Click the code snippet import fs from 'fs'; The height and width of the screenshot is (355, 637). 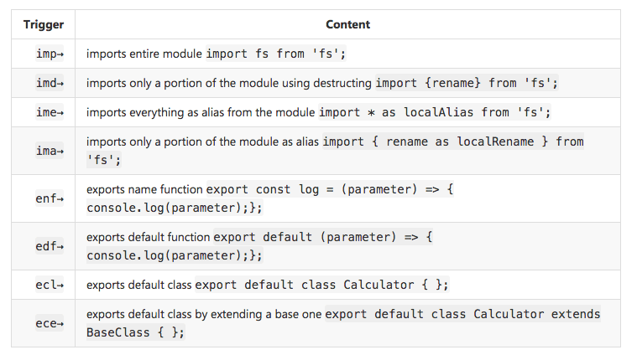tap(276, 54)
